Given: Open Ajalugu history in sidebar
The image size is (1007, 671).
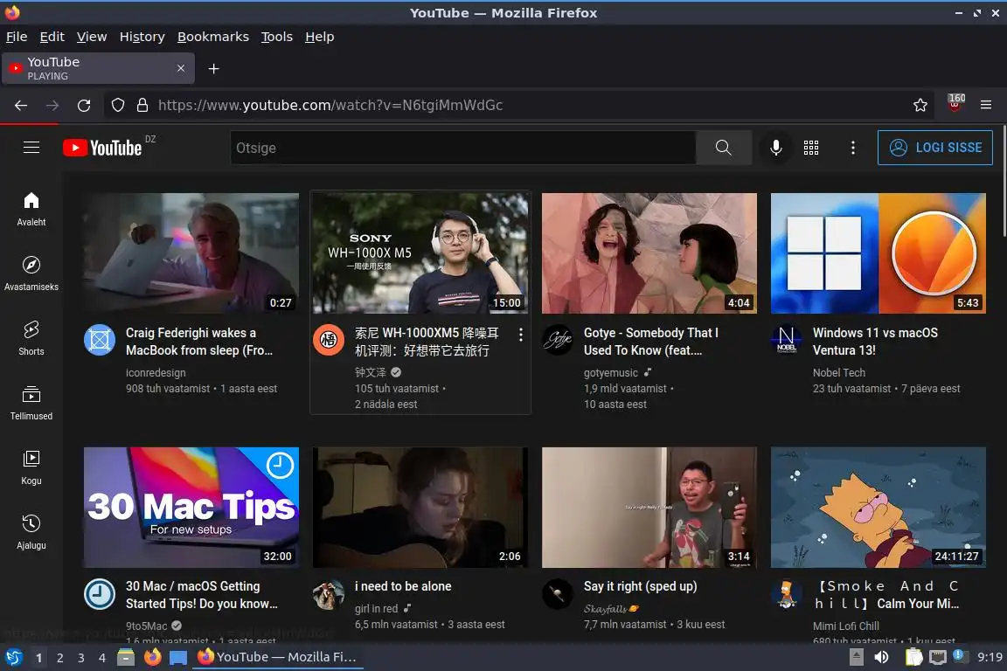Looking at the screenshot, I should click(31, 532).
